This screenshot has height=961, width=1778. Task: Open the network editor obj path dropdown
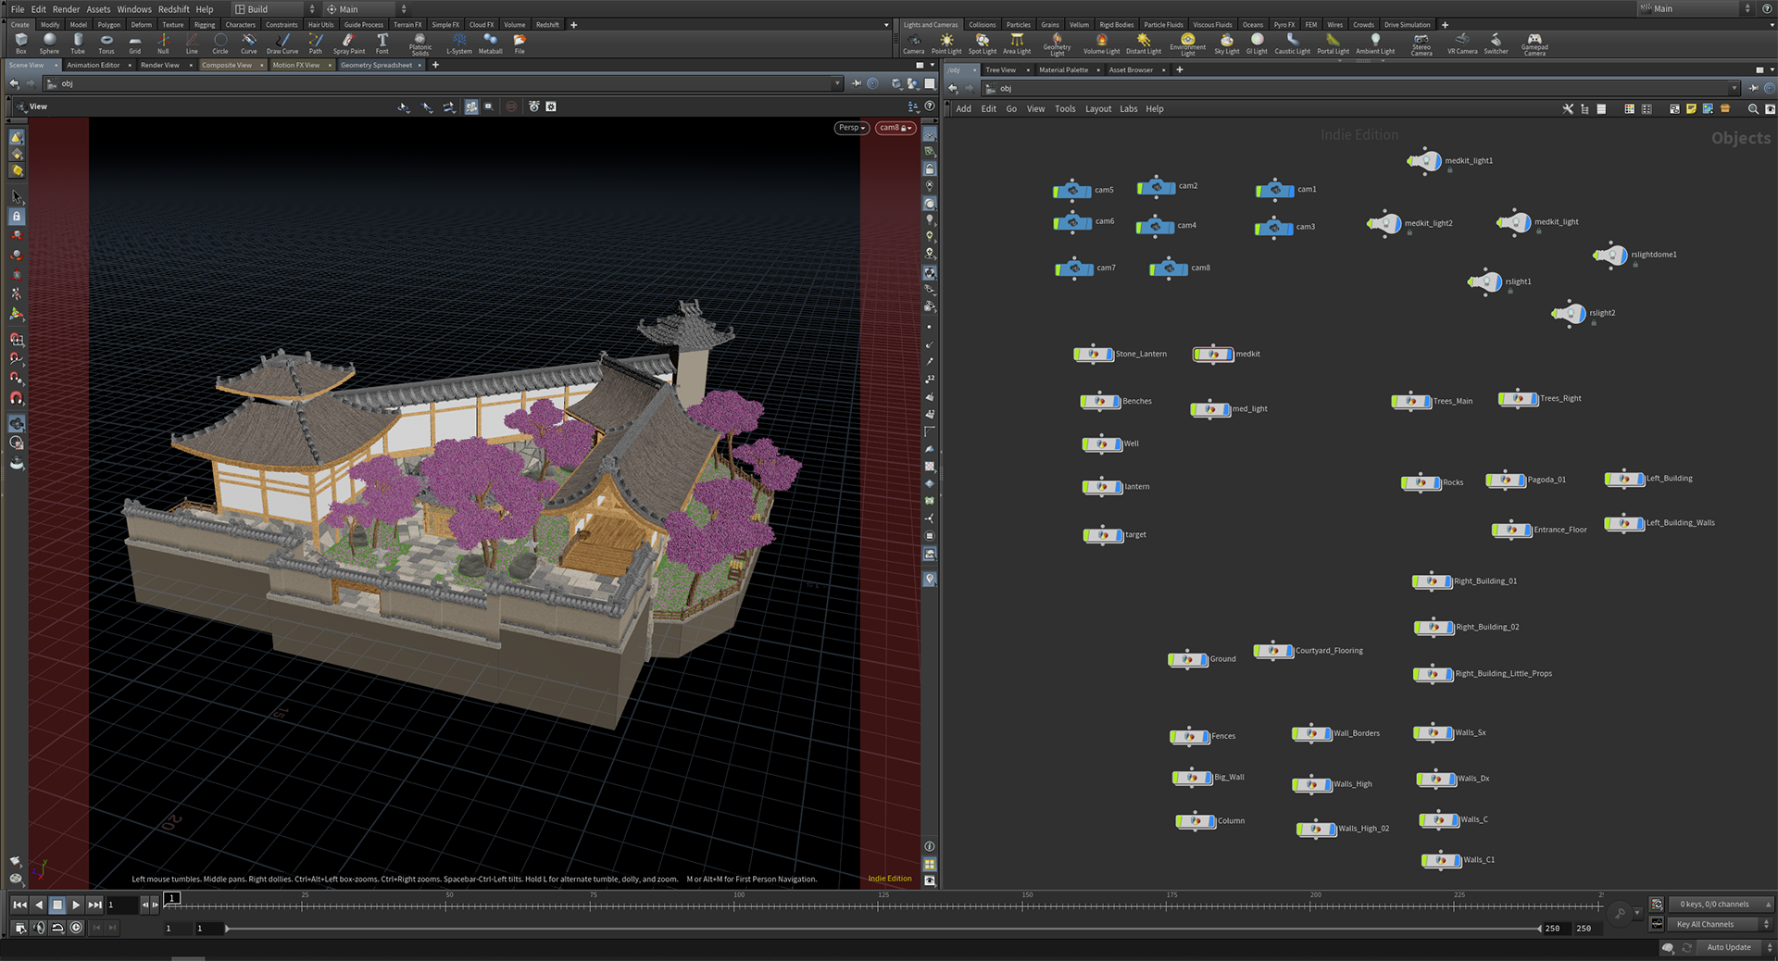tap(1734, 89)
